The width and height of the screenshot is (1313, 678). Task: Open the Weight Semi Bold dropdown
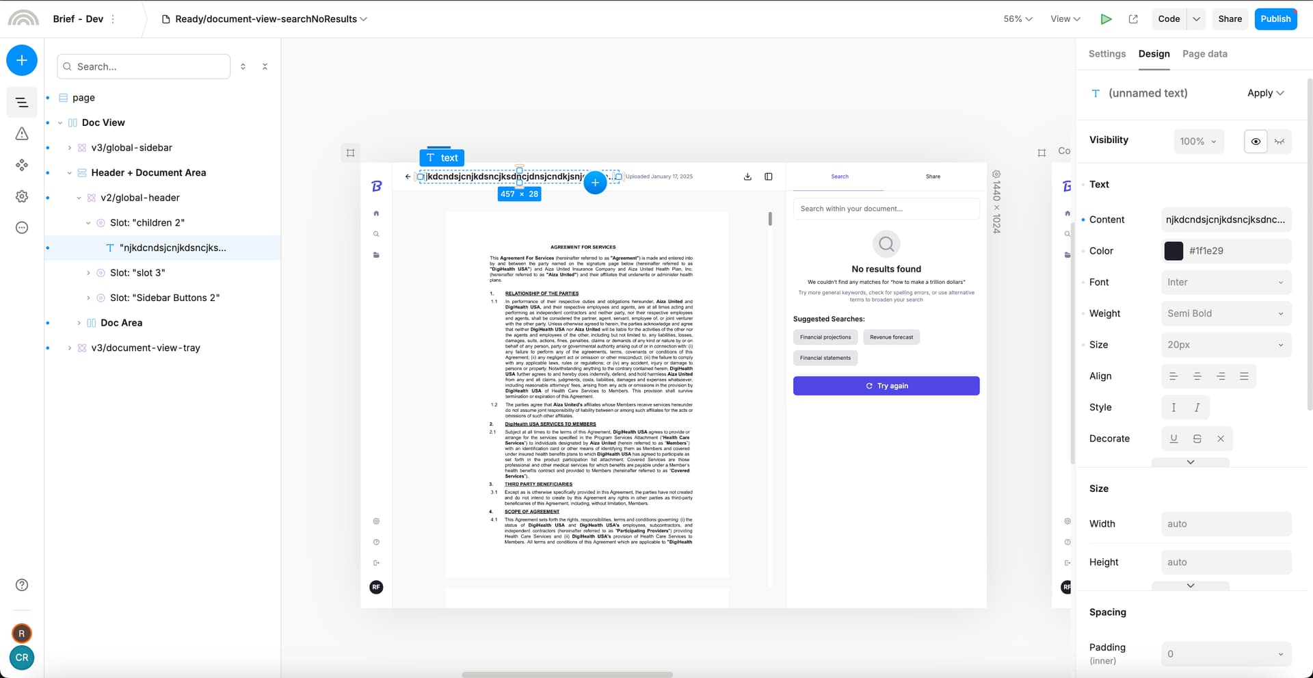(x=1225, y=313)
